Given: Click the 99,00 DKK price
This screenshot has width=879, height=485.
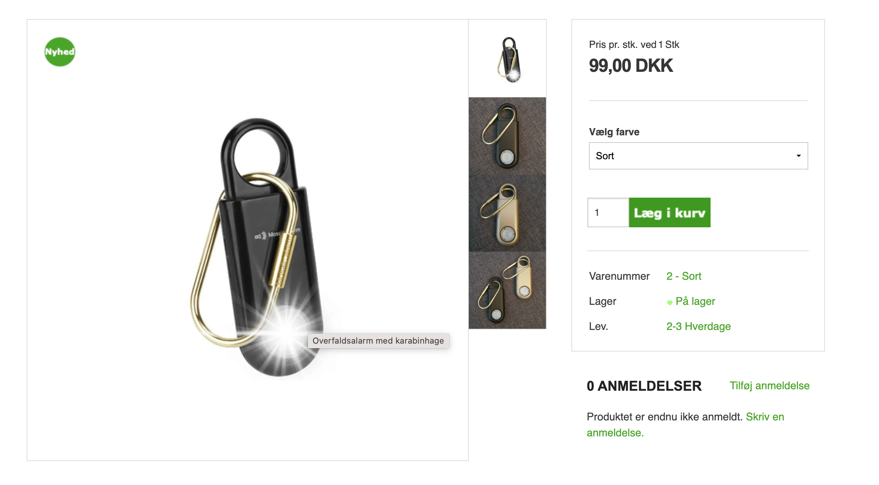Looking at the screenshot, I should 631,66.
